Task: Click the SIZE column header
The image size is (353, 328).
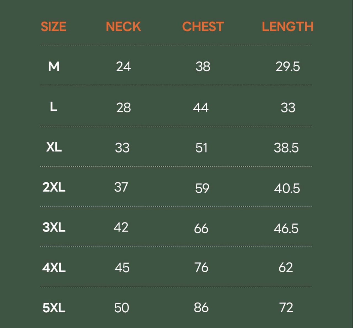Action: (x=54, y=27)
